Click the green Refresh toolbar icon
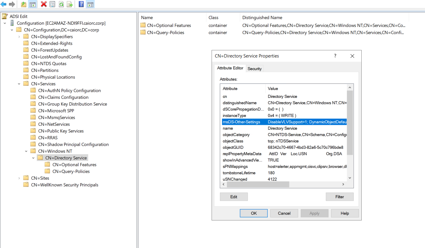 (x=61, y=4)
